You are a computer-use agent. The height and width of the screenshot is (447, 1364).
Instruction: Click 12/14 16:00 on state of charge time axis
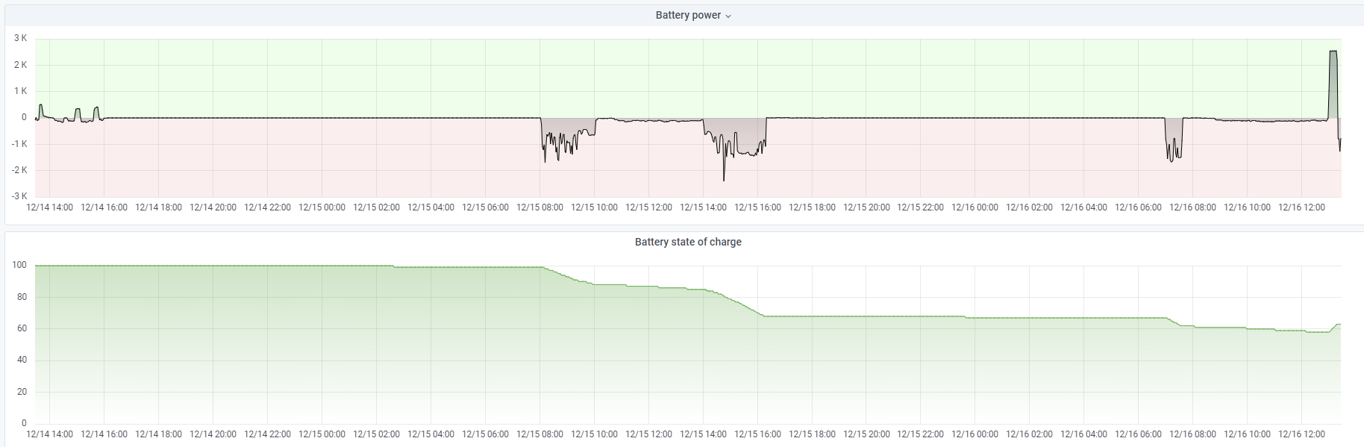[x=104, y=434]
